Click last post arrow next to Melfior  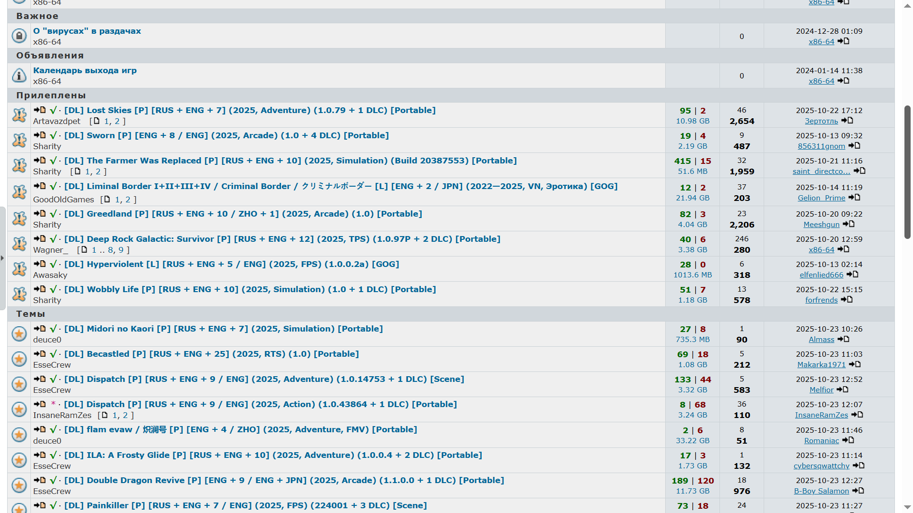coord(843,389)
